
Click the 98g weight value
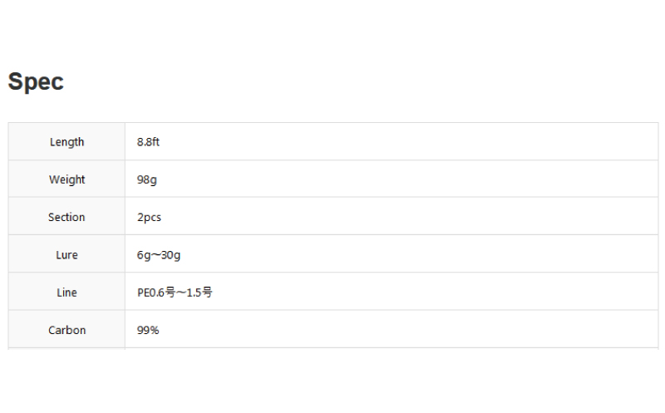[147, 179]
